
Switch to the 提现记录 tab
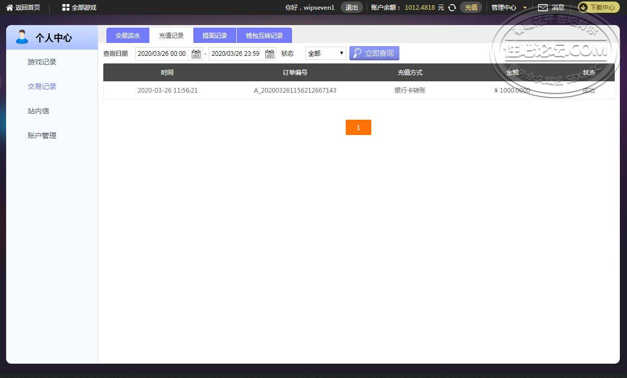214,36
